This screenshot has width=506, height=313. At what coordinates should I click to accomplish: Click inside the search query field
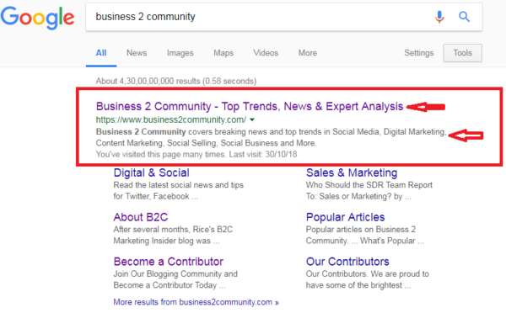[x=258, y=17]
